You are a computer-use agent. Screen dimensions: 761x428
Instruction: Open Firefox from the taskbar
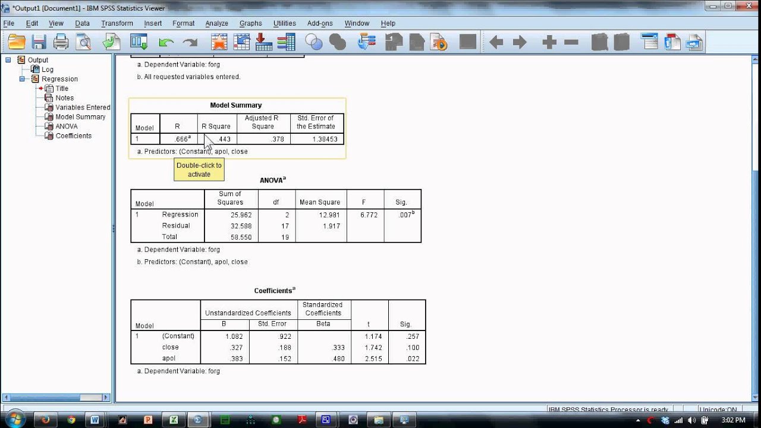45,420
